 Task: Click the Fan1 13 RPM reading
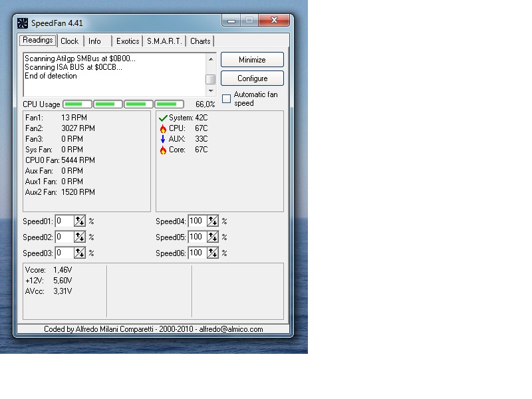click(x=56, y=118)
